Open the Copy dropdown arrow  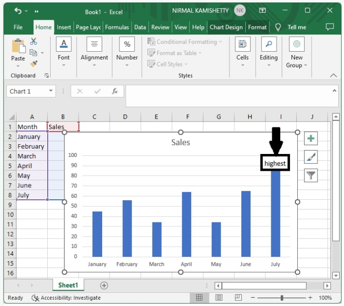tap(42, 53)
